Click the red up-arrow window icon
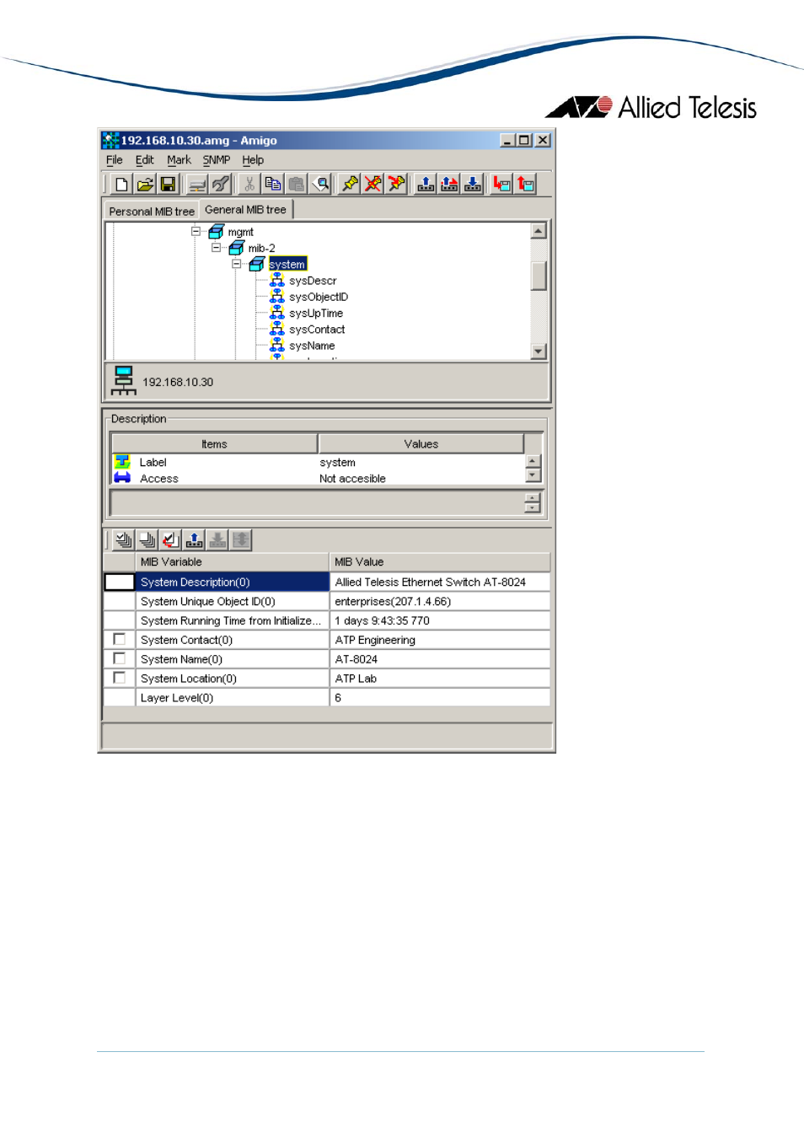804x1138 pixels. coord(526,184)
